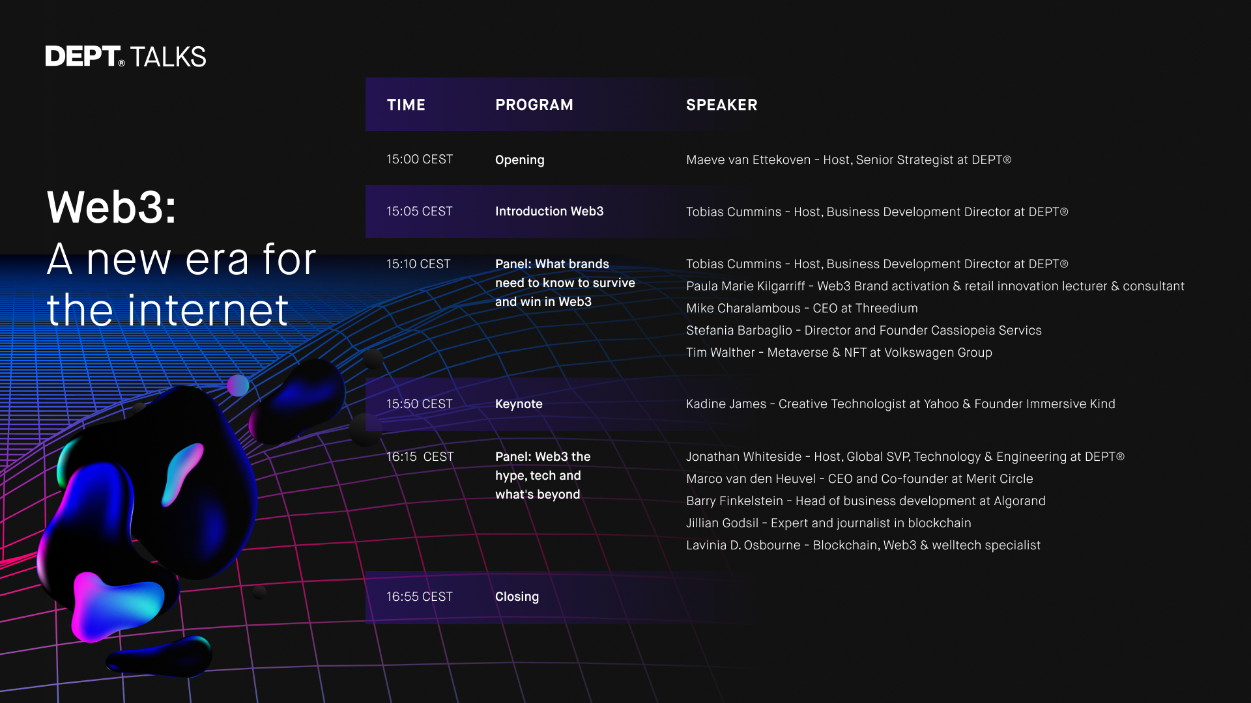Click the TIME column header
Screen dimensions: 1251x703
click(405, 105)
